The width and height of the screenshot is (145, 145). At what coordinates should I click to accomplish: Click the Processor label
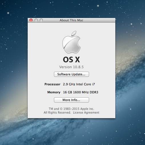click(x=53, y=84)
